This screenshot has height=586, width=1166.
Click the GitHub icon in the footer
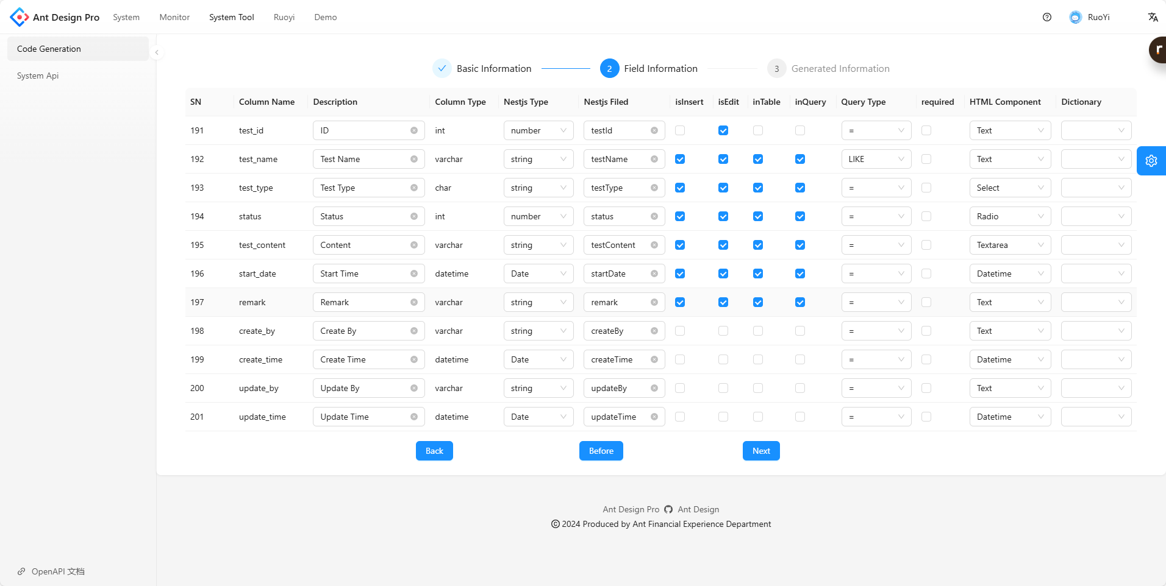668,509
